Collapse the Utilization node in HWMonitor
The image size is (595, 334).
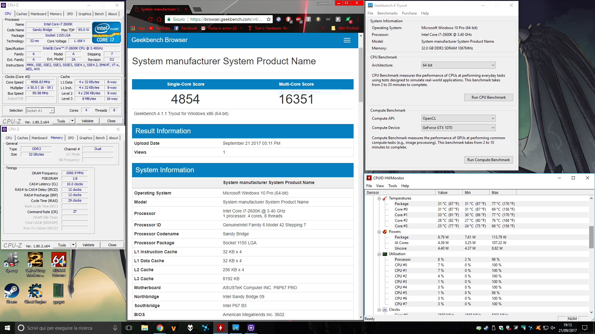tap(379, 254)
